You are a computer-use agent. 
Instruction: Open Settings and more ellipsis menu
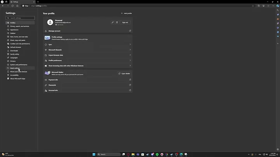(273, 6)
